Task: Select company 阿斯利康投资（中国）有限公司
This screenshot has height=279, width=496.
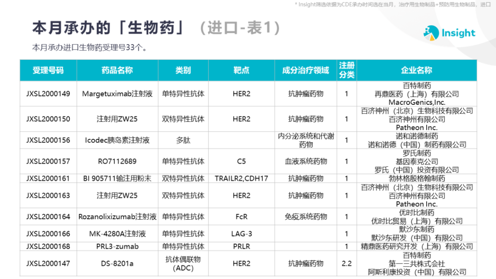Action: (x=417, y=272)
